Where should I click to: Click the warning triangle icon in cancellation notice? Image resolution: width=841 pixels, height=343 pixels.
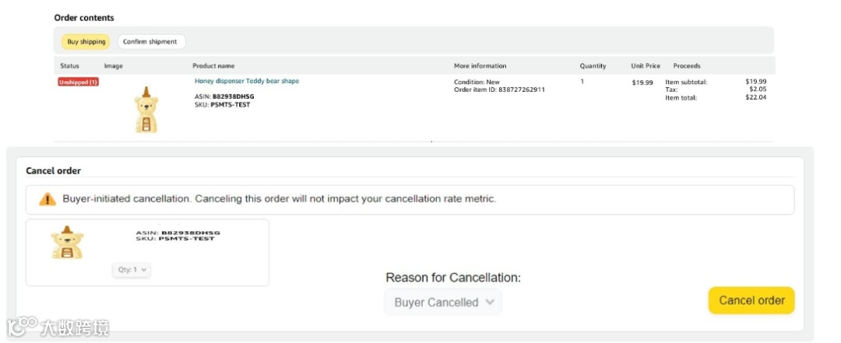click(48, 200)
